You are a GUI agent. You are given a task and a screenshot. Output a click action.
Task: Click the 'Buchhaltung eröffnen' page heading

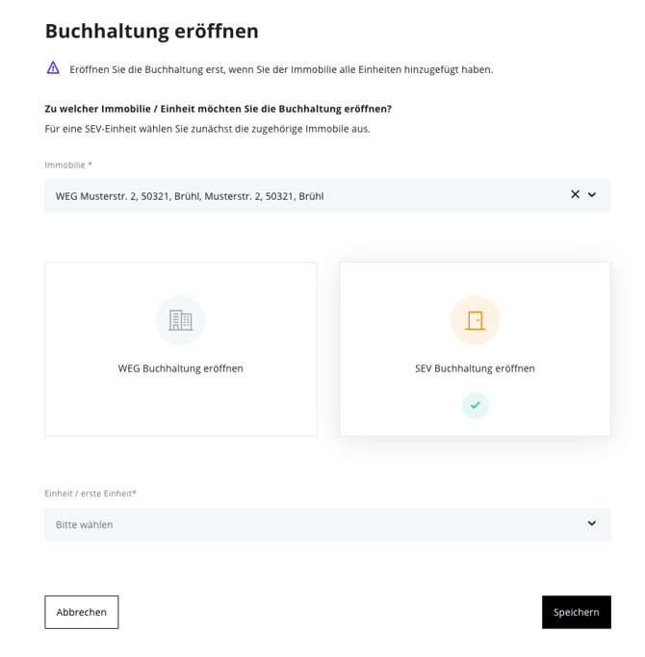point(151,31)
